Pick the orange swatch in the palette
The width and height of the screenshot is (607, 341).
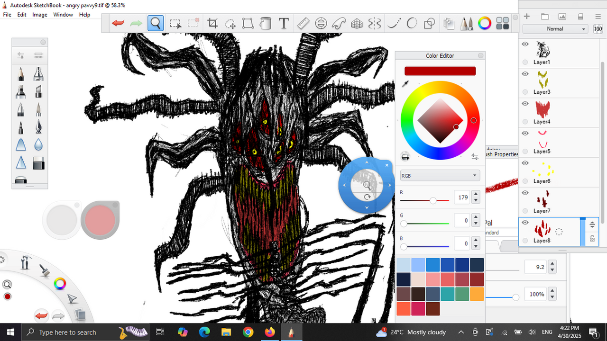click(x=477, y=294)
